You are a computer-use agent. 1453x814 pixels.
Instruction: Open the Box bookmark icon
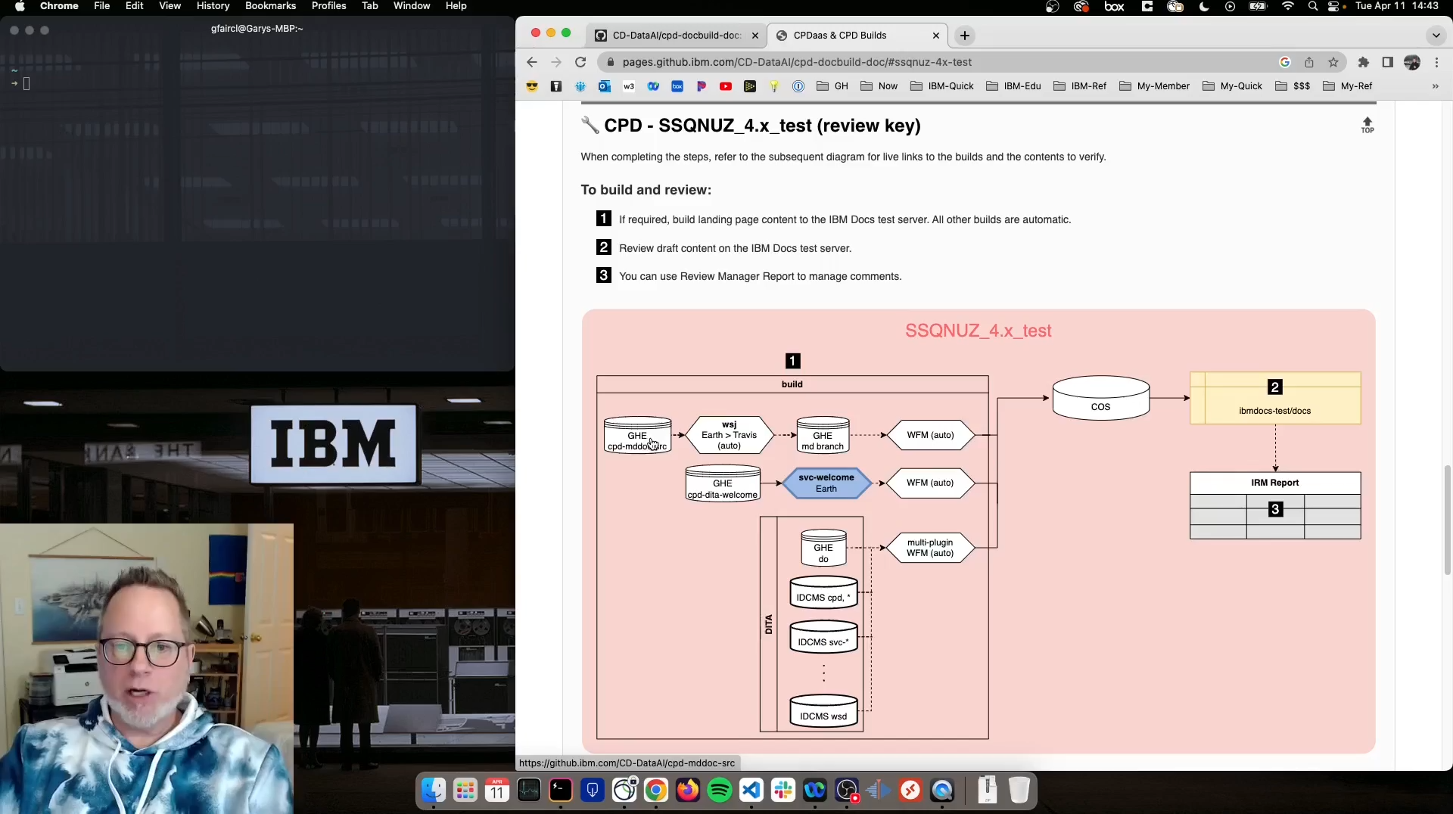(677, 86)
